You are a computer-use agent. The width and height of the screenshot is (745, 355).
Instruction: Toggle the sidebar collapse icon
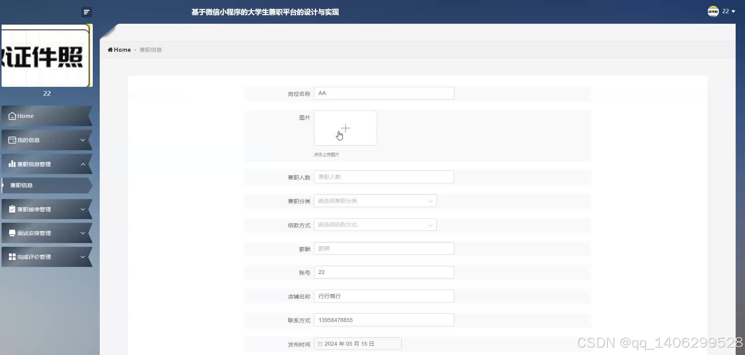tap(87, 12)
